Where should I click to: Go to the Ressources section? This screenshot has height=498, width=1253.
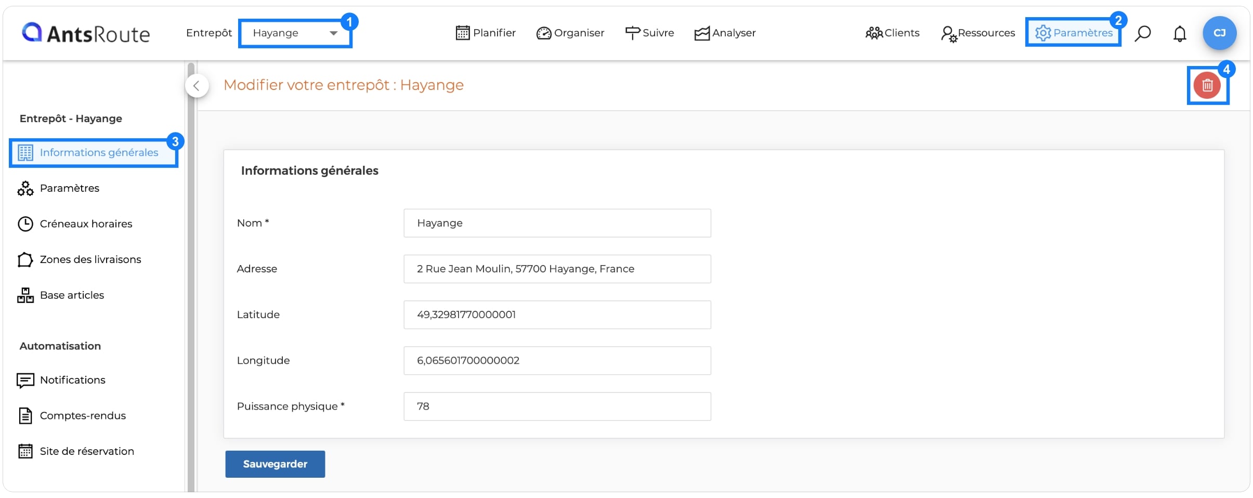click(977, 33)
